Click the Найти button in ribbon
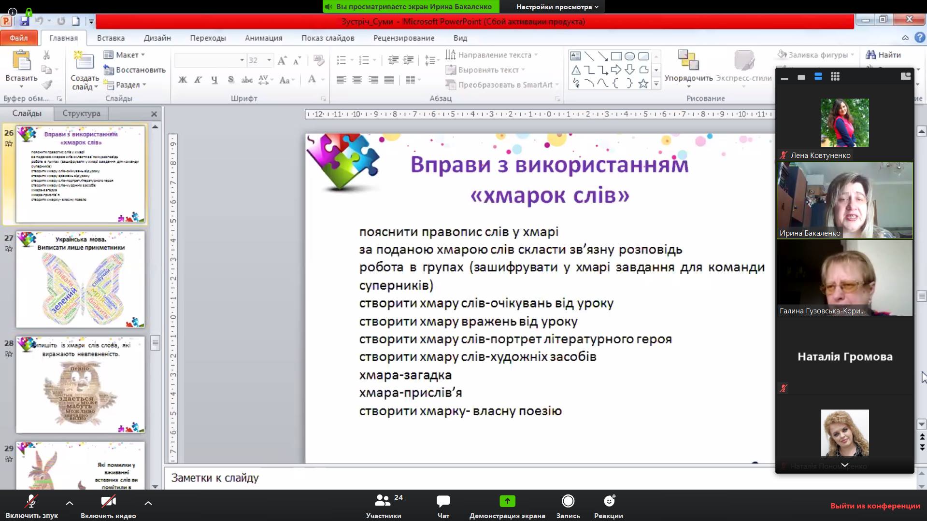This screenshot has width=927, height=521. [884, 55]
